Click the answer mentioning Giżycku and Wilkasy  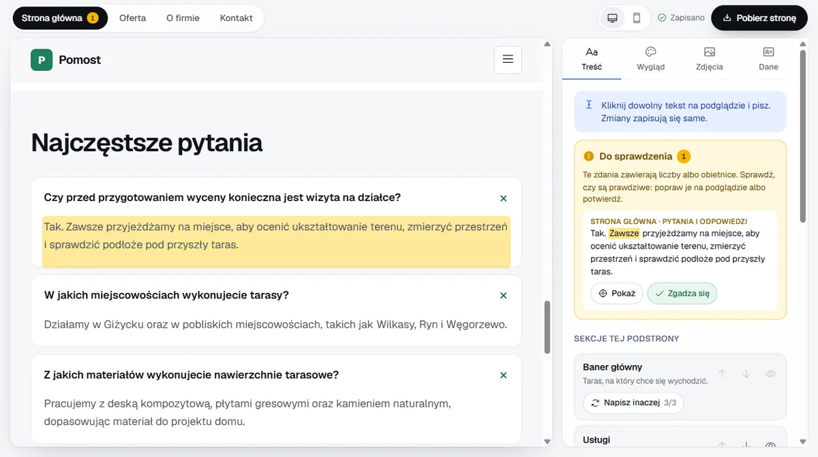[x=275, y=325]
